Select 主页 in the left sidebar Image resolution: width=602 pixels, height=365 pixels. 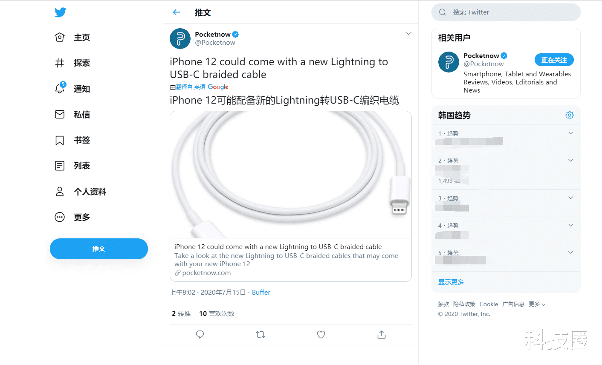click(x=60, y=37)
